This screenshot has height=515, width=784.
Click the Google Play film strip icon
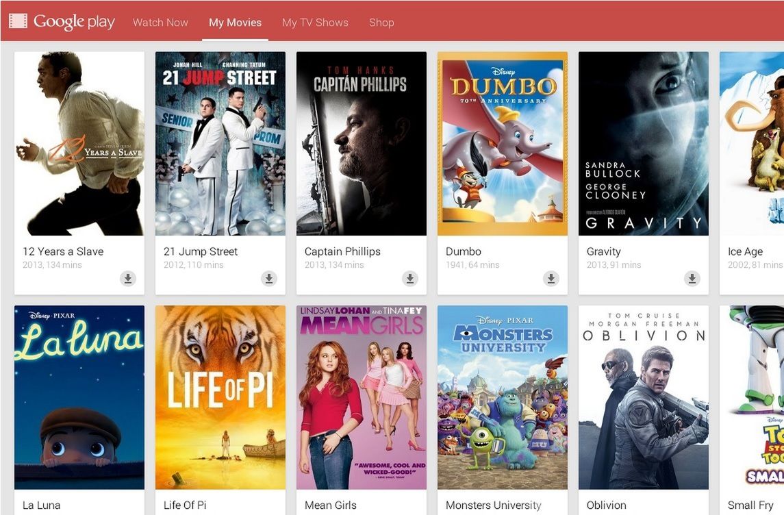18,21
